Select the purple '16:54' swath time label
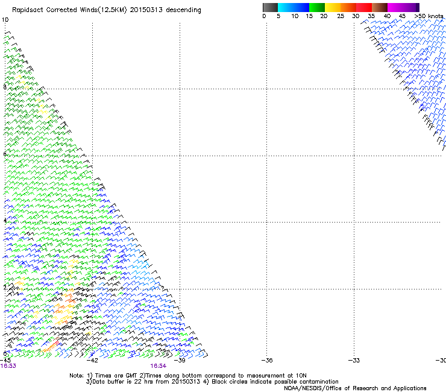The image size is (446, 392). 158,366
